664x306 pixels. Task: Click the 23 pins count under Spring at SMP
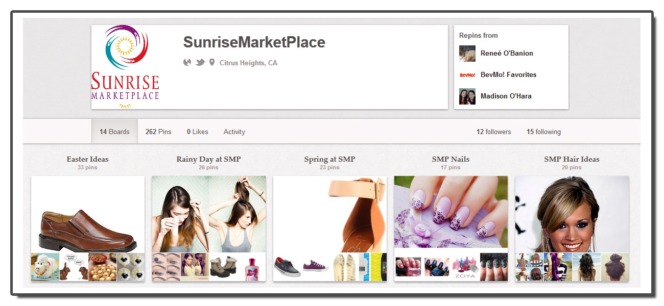(x=329, y=167)
